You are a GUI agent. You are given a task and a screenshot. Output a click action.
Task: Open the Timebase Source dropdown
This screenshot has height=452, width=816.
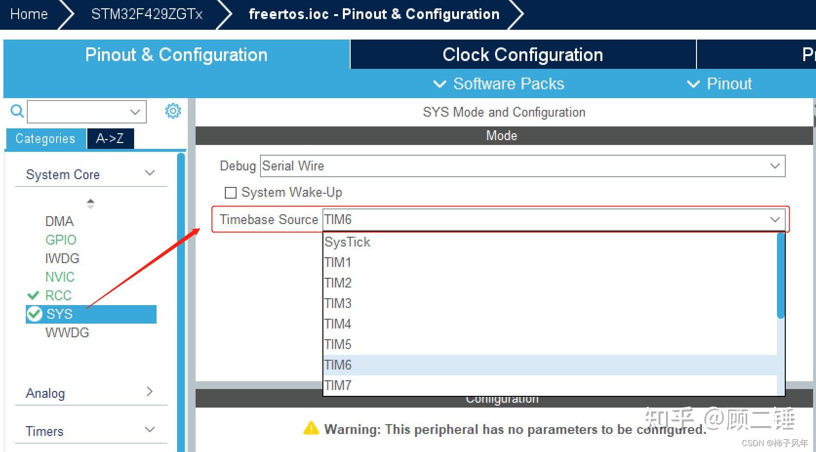775,220
